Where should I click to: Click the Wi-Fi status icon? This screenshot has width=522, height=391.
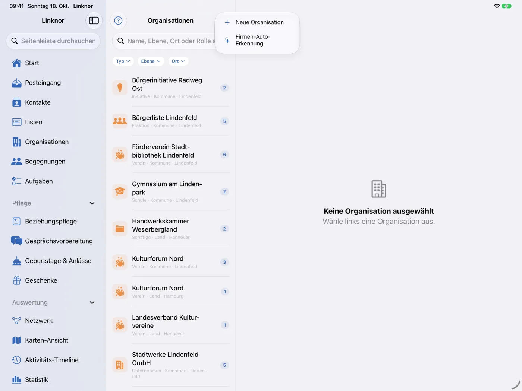click(x=497, y=6)
